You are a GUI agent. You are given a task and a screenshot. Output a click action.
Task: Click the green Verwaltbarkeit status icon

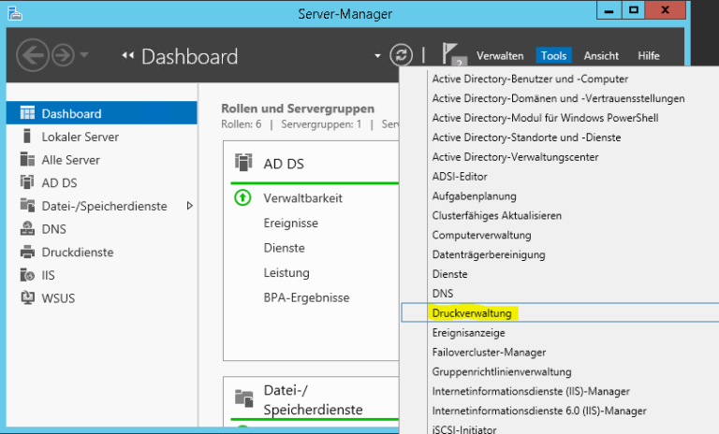[242, 198]
